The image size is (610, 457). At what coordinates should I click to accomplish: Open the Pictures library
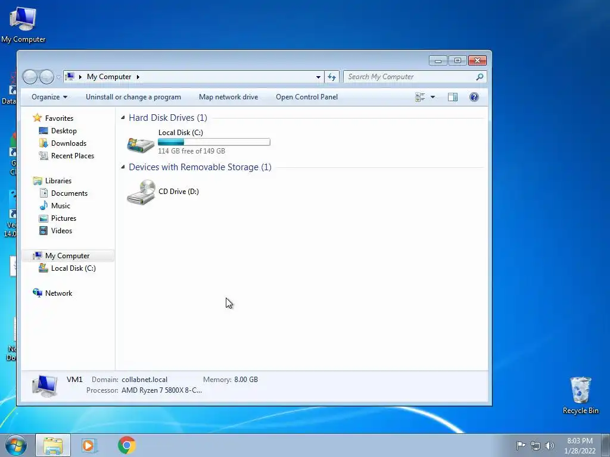click(63, 218)
